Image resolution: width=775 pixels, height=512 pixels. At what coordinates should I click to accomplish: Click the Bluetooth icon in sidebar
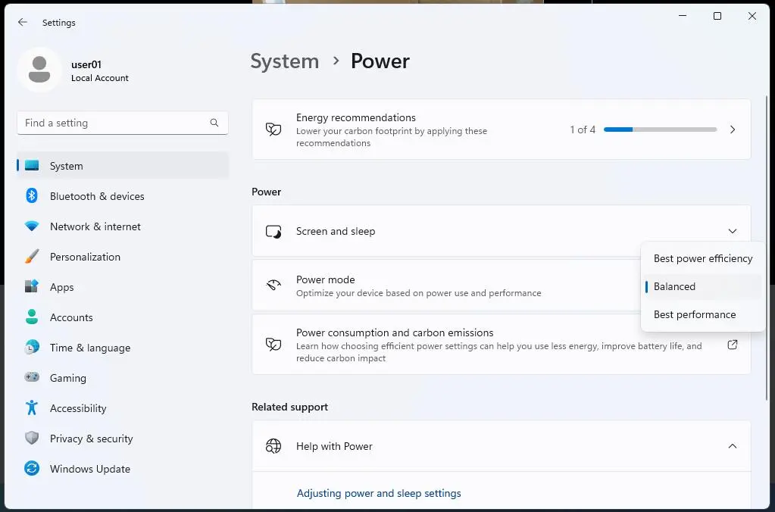point(32,195)
